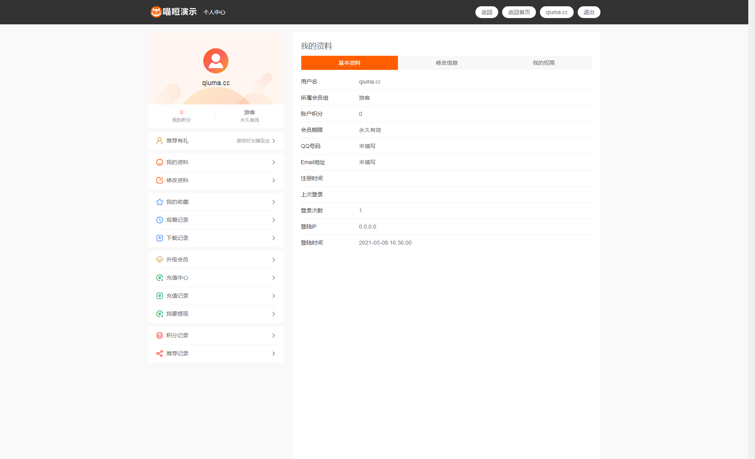Open 充值中心 via its chevron arrow

[274, 278]
